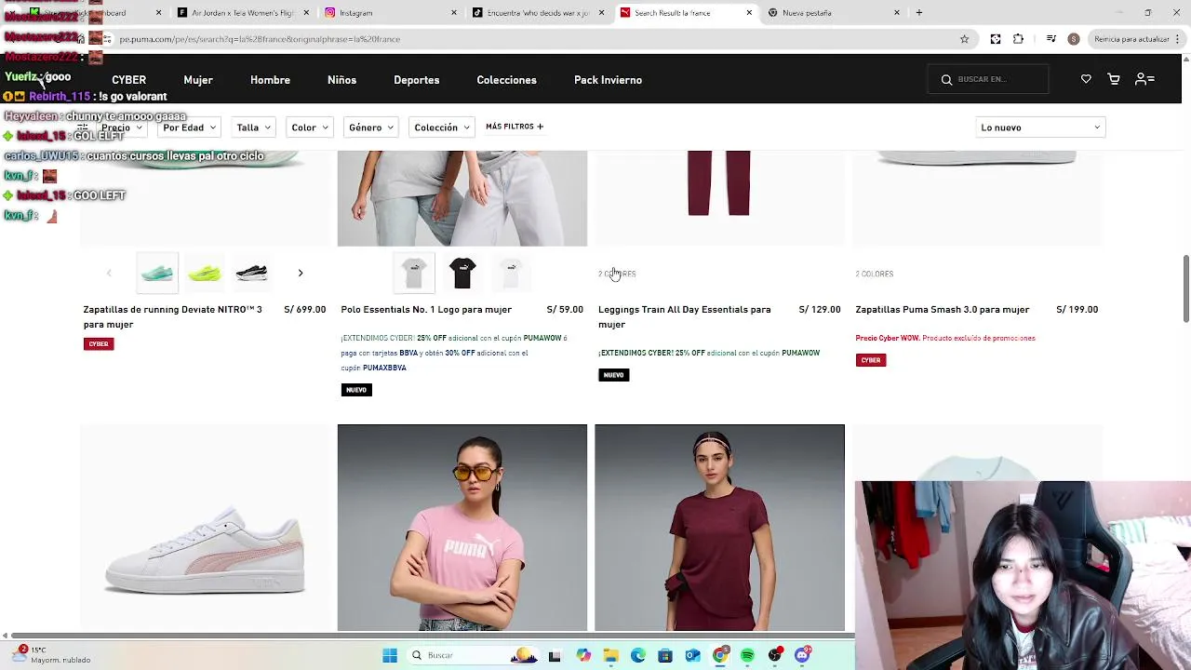Close the Air Jordan x Teyana tab
Image resolution: width=1191 pixels, height=670 pixels.
(x=306, y=13)
